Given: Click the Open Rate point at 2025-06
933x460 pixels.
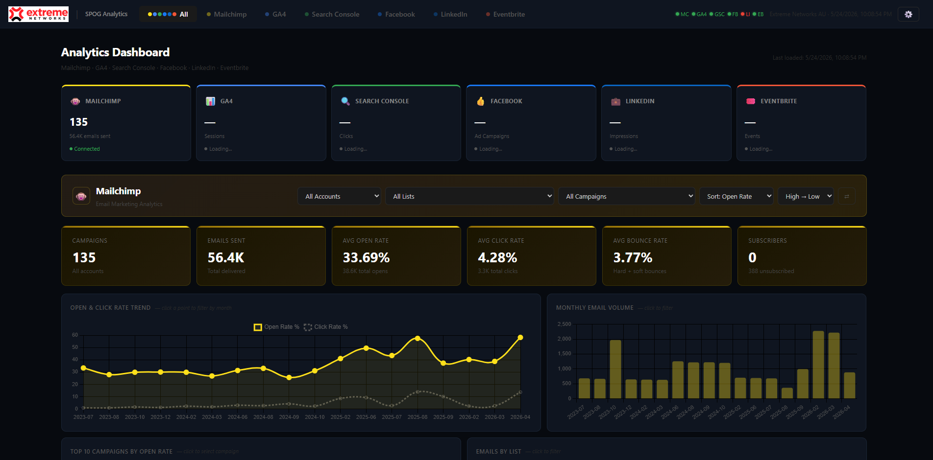Looking at the screenshot, I should 366,348.
